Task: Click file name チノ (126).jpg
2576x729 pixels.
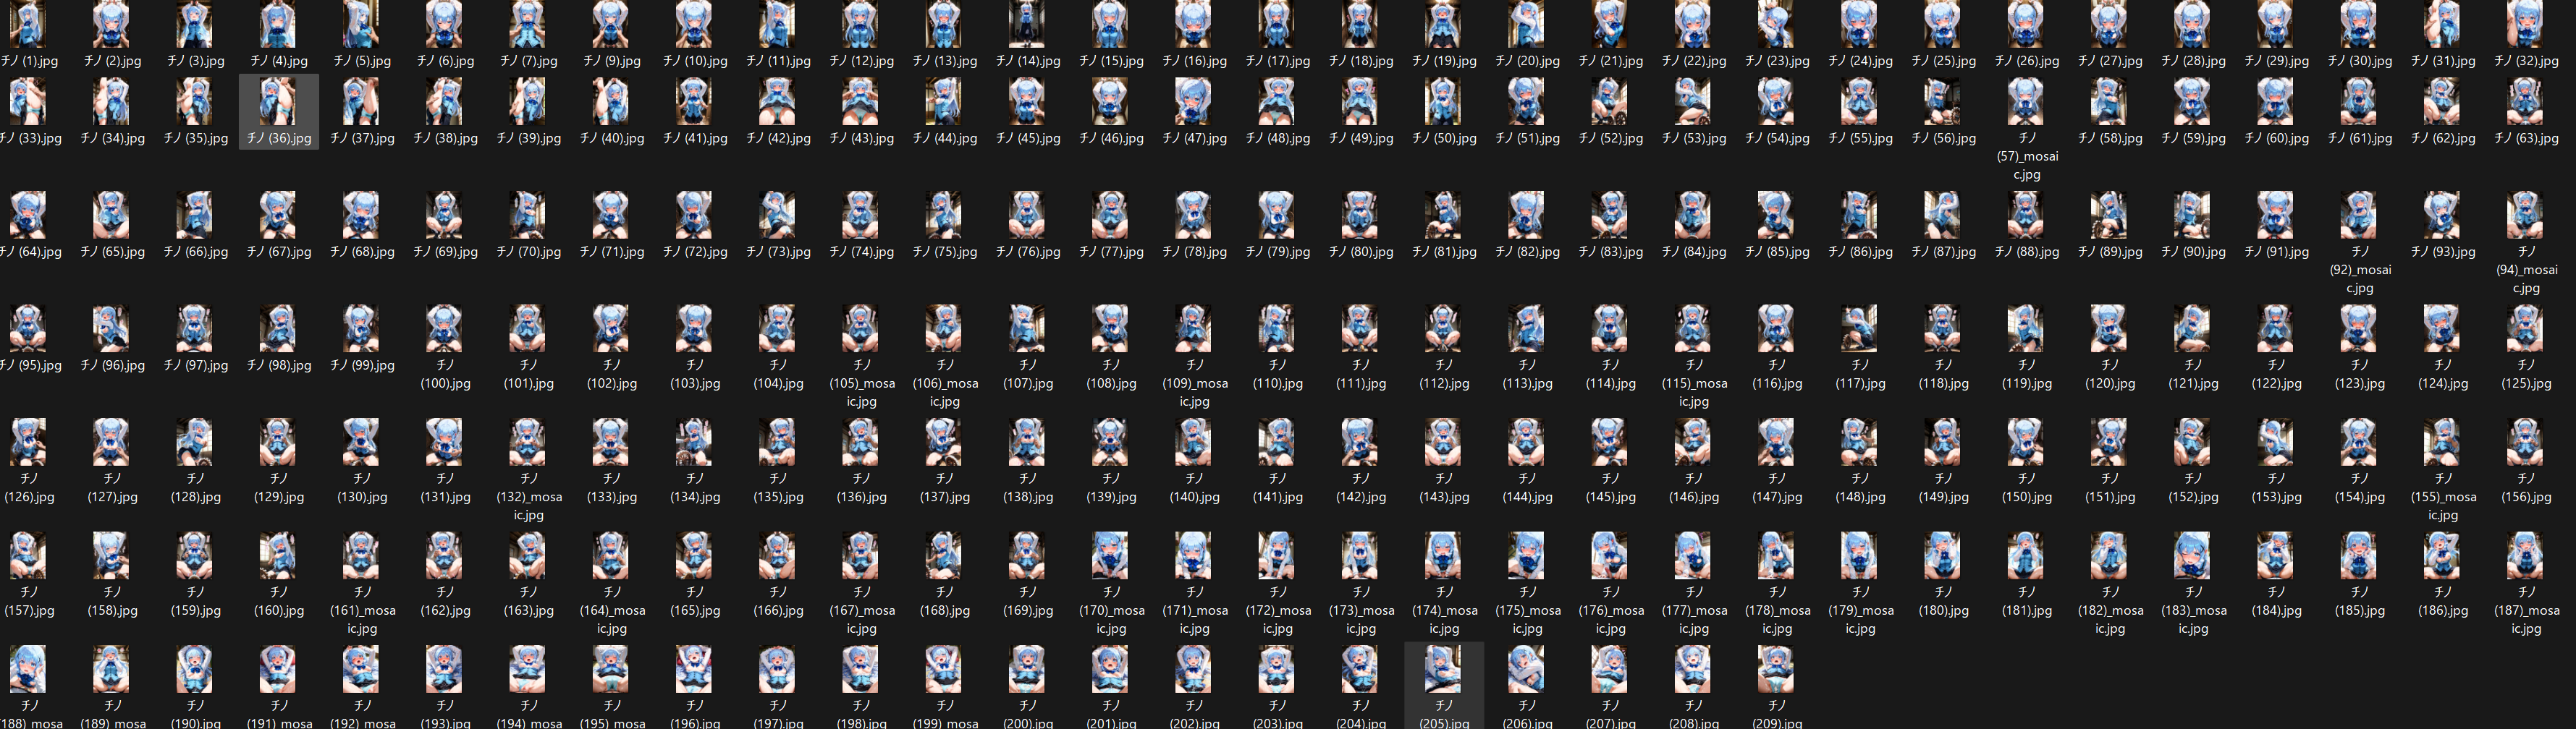Action: [x=29, y=488]
